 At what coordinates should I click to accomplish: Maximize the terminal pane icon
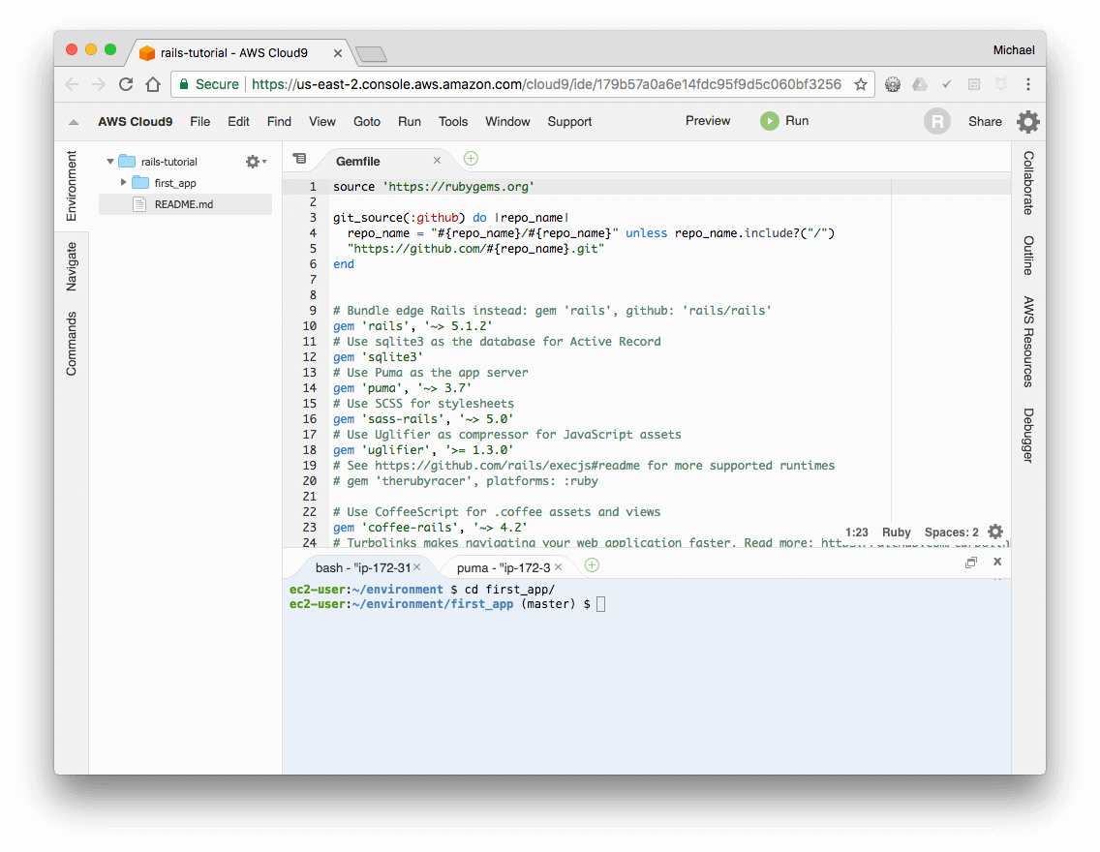pos(971,563)
